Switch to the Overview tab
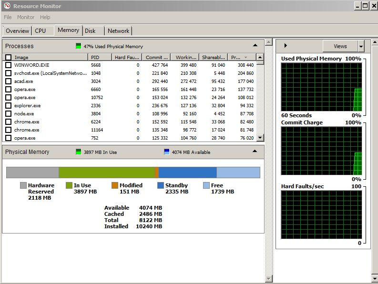 (x=17, y=31)
